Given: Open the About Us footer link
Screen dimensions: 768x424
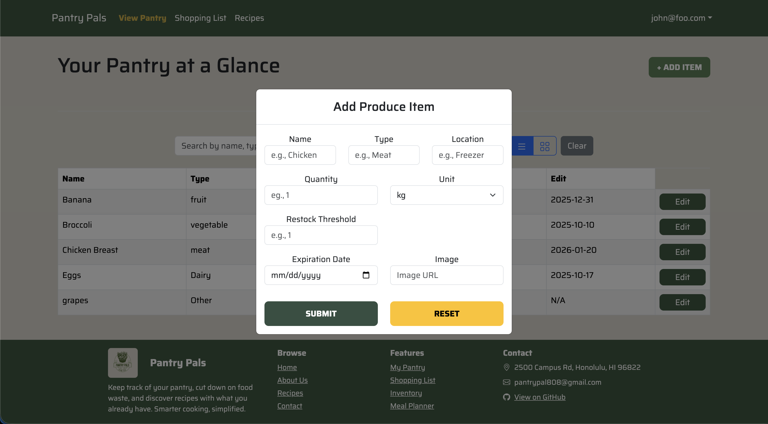Looking at the screenshot, I should [x=292, y=380].
